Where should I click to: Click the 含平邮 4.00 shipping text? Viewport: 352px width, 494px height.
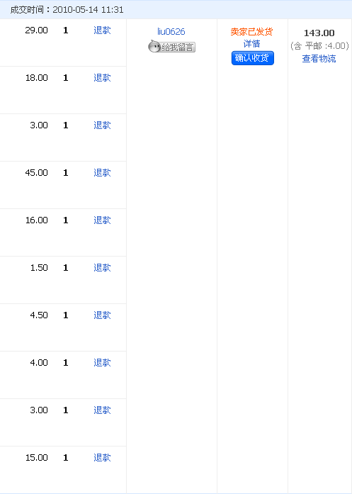319,46
